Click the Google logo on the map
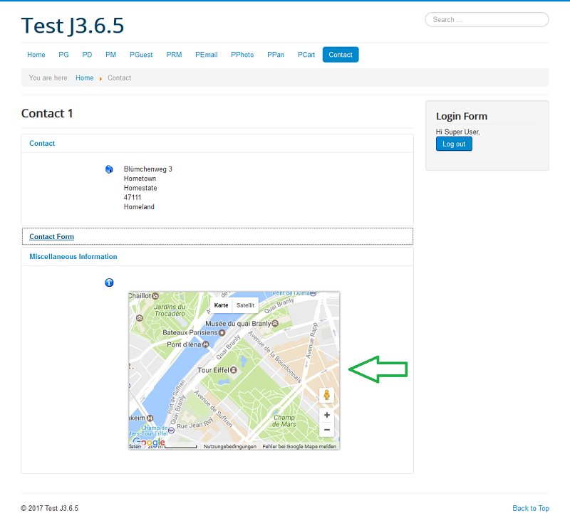570x528 pixels. pos(149,443)
